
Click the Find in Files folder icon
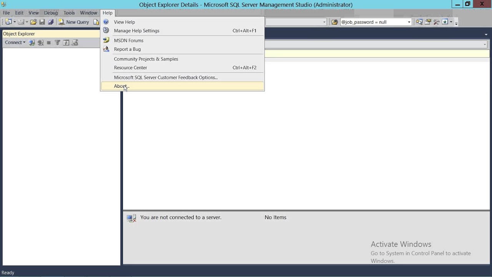point(334,22)
